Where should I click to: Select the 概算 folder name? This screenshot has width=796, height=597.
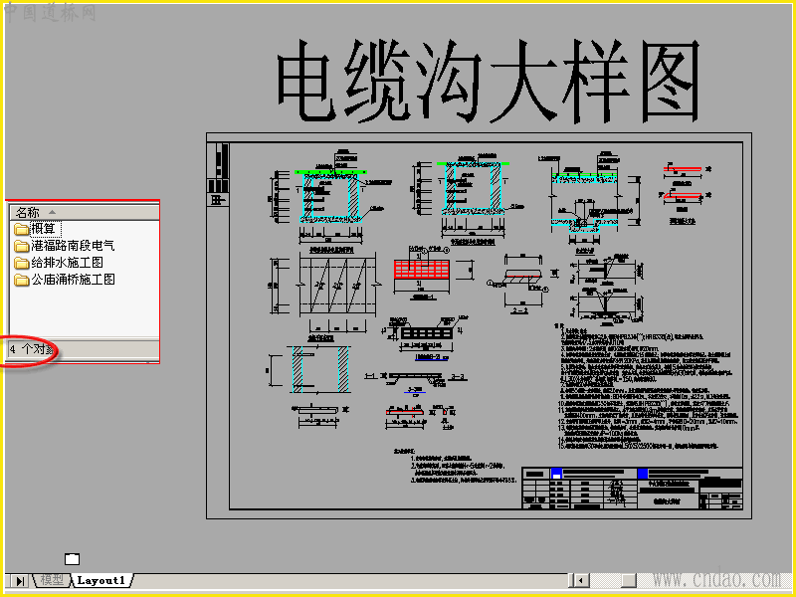click(x=45, y=229)
